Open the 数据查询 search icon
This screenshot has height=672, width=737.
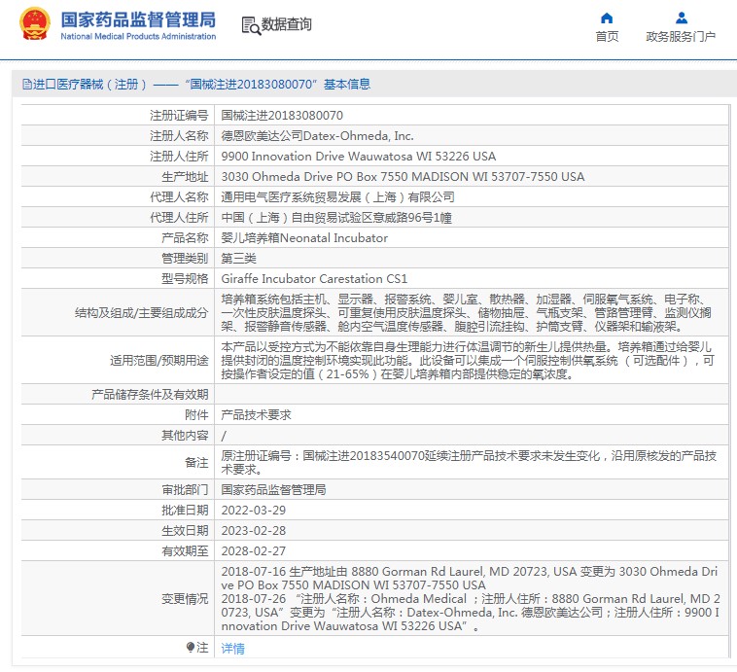tap(251, 25)
